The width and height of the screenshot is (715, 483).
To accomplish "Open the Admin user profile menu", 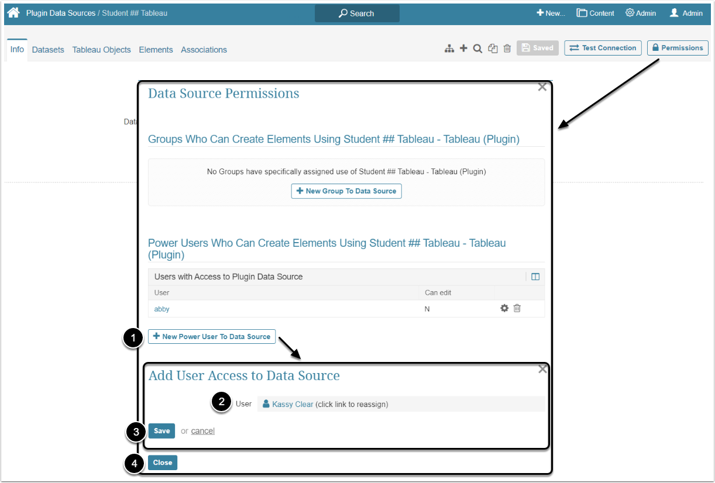I will 686,13.
